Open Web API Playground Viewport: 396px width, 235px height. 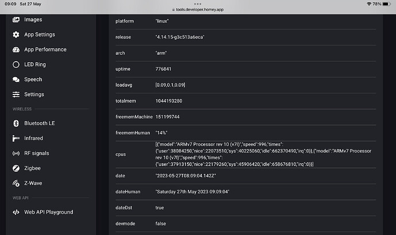(x=48, y=212)
